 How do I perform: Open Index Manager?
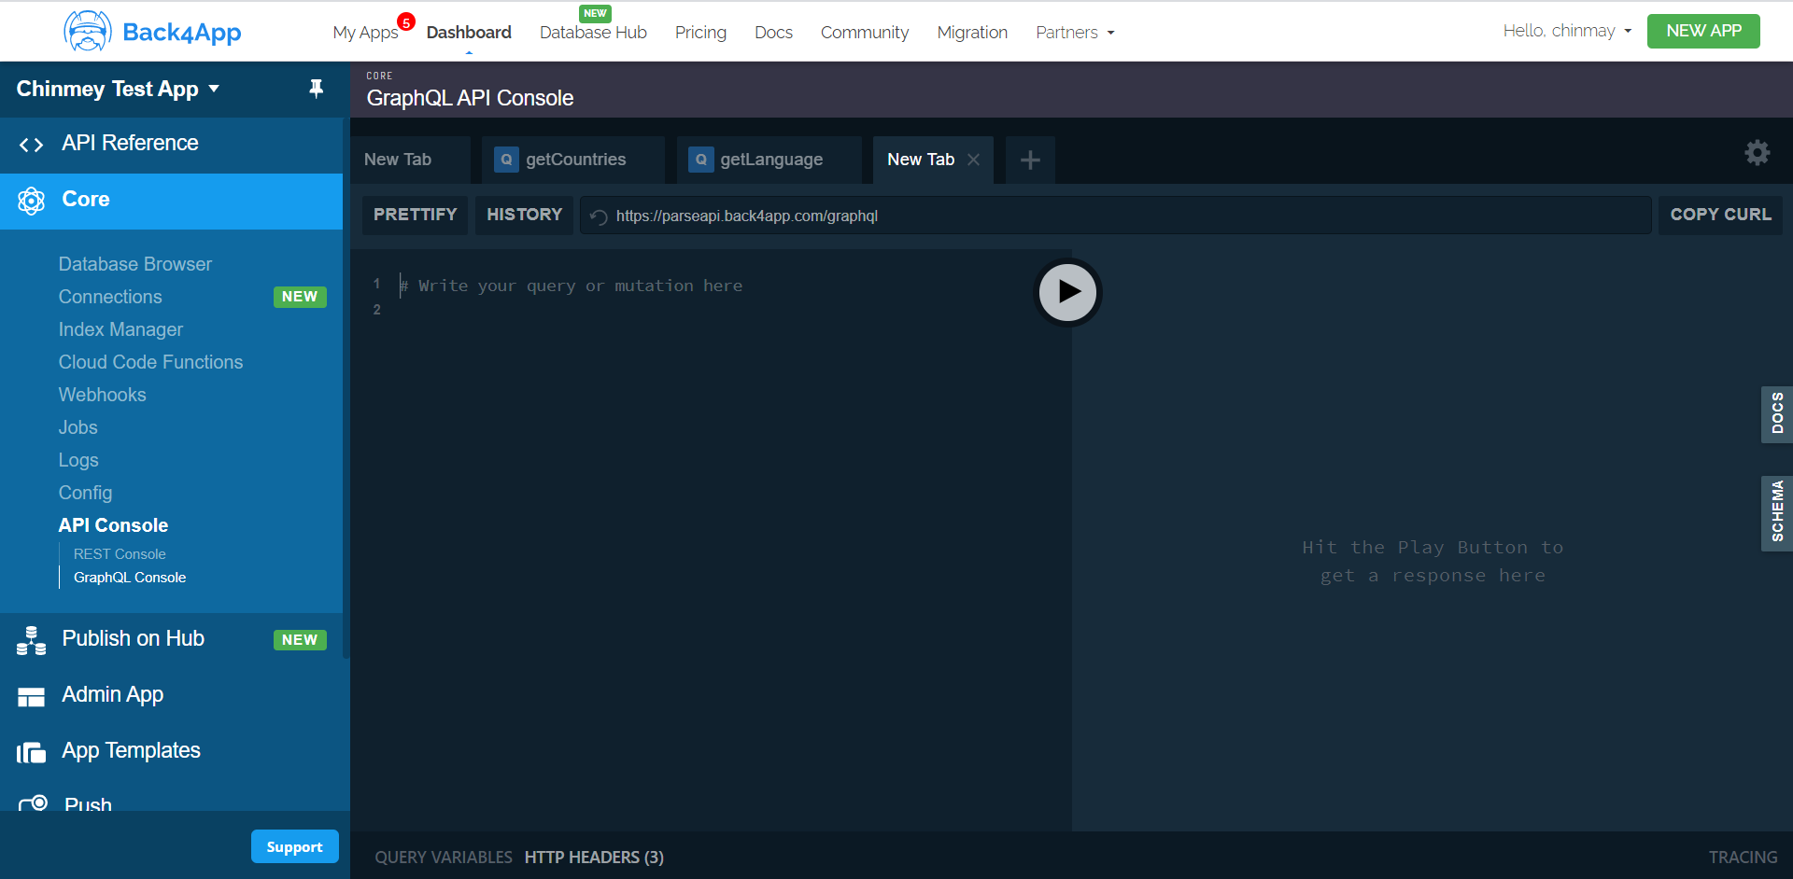120,329
